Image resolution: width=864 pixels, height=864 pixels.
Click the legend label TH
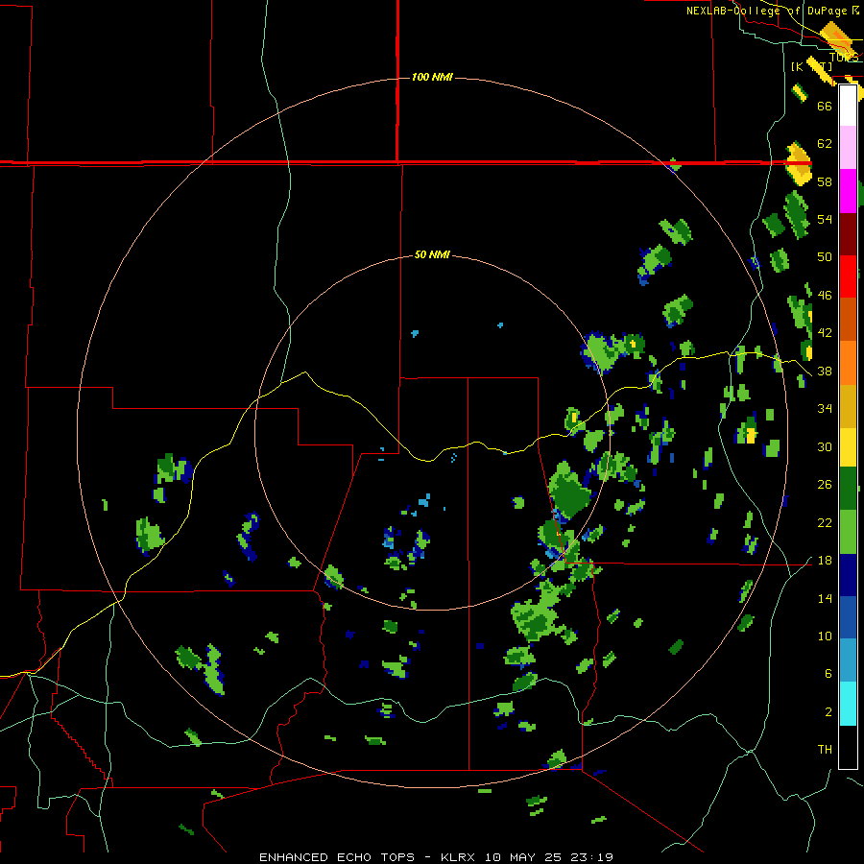click(x=825, y=749)
